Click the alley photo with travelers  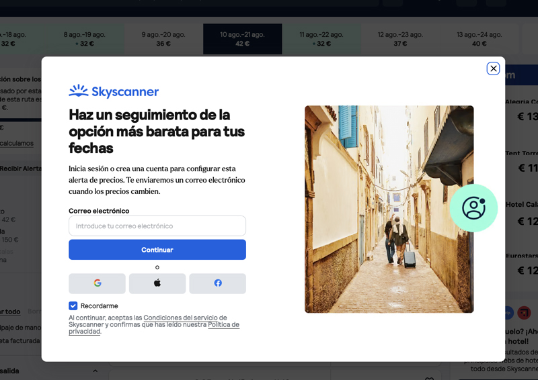389,209
